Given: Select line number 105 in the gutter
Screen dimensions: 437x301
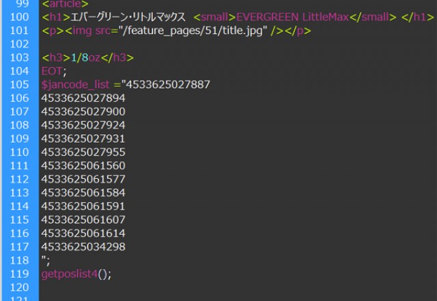Looking at the screenshot, I should click(x=20, y=85).
